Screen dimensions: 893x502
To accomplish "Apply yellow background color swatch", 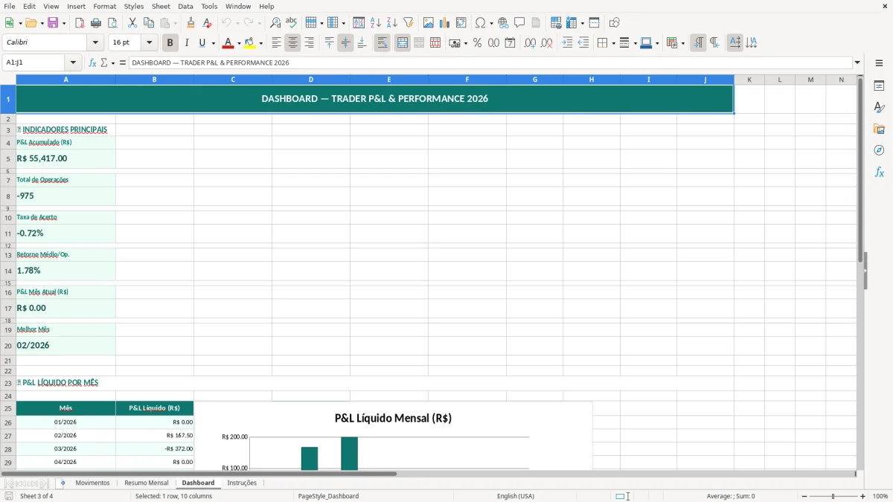I will tap(250, 43).
